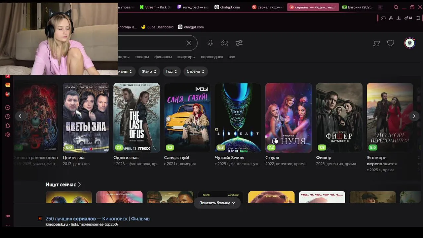Open the Год filter dropdown
The width and height of the screenshot is (423, 238).
coord(172,71)
